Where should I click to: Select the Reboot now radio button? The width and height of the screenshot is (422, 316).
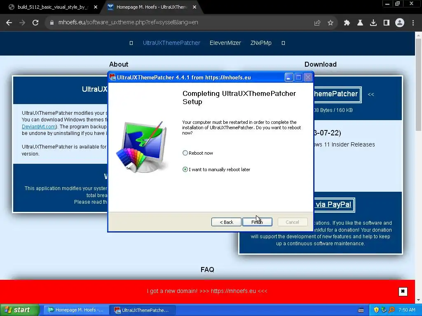pos(185,153)
